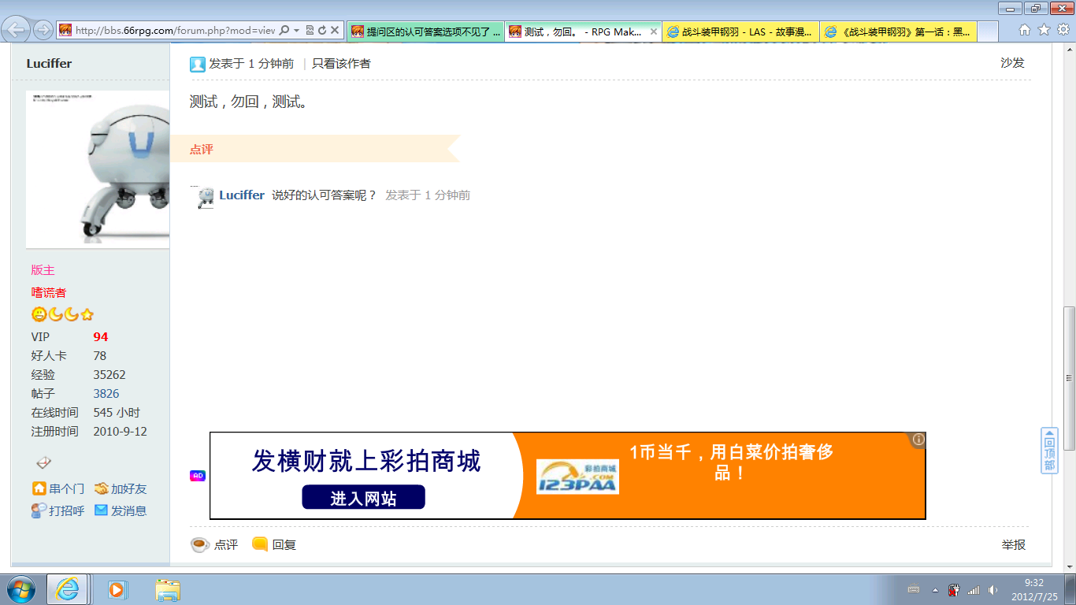Click 进入网站 button in the ad banner
This screenshot has width=1076, height=605.
coord(363,498)
